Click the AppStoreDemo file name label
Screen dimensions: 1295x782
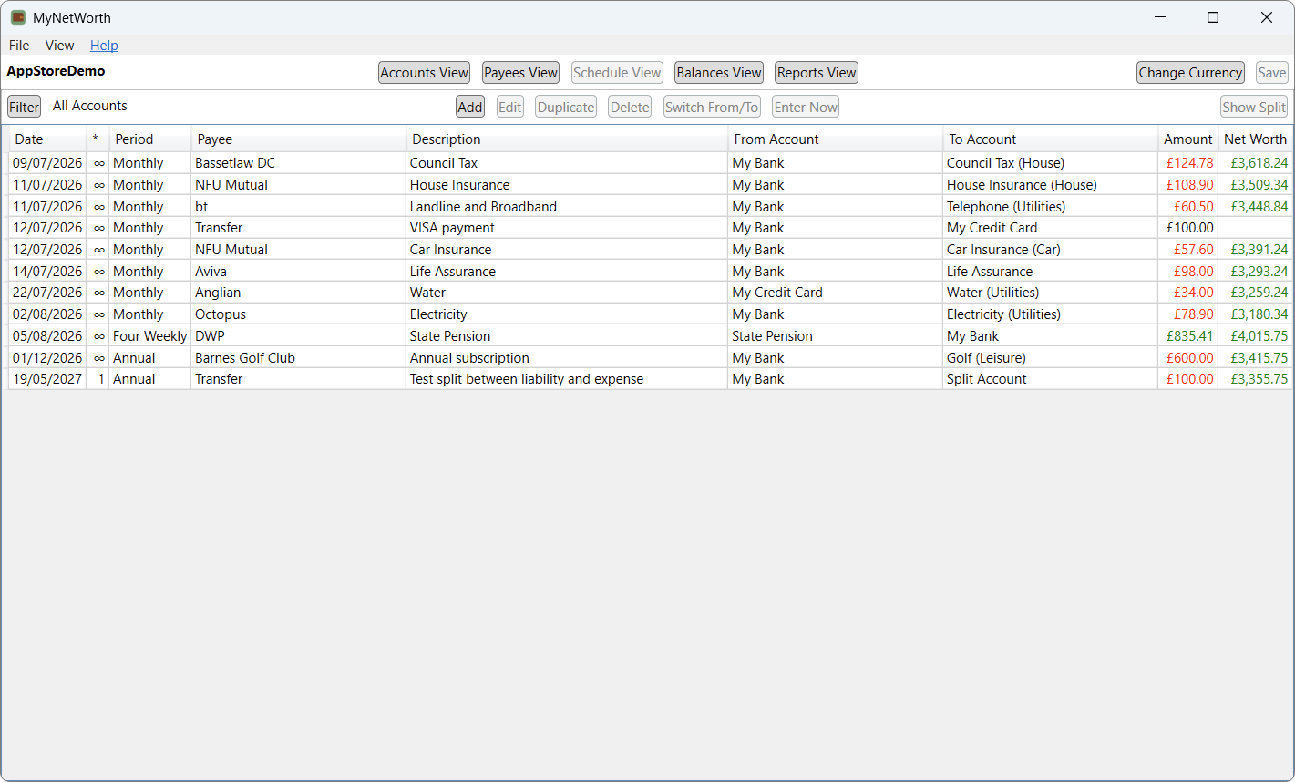coord(56,71)
